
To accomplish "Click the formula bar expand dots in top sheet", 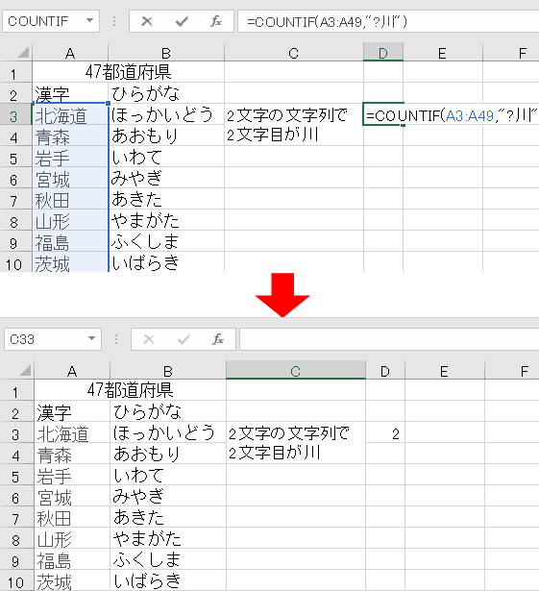I will pos(114,21).
